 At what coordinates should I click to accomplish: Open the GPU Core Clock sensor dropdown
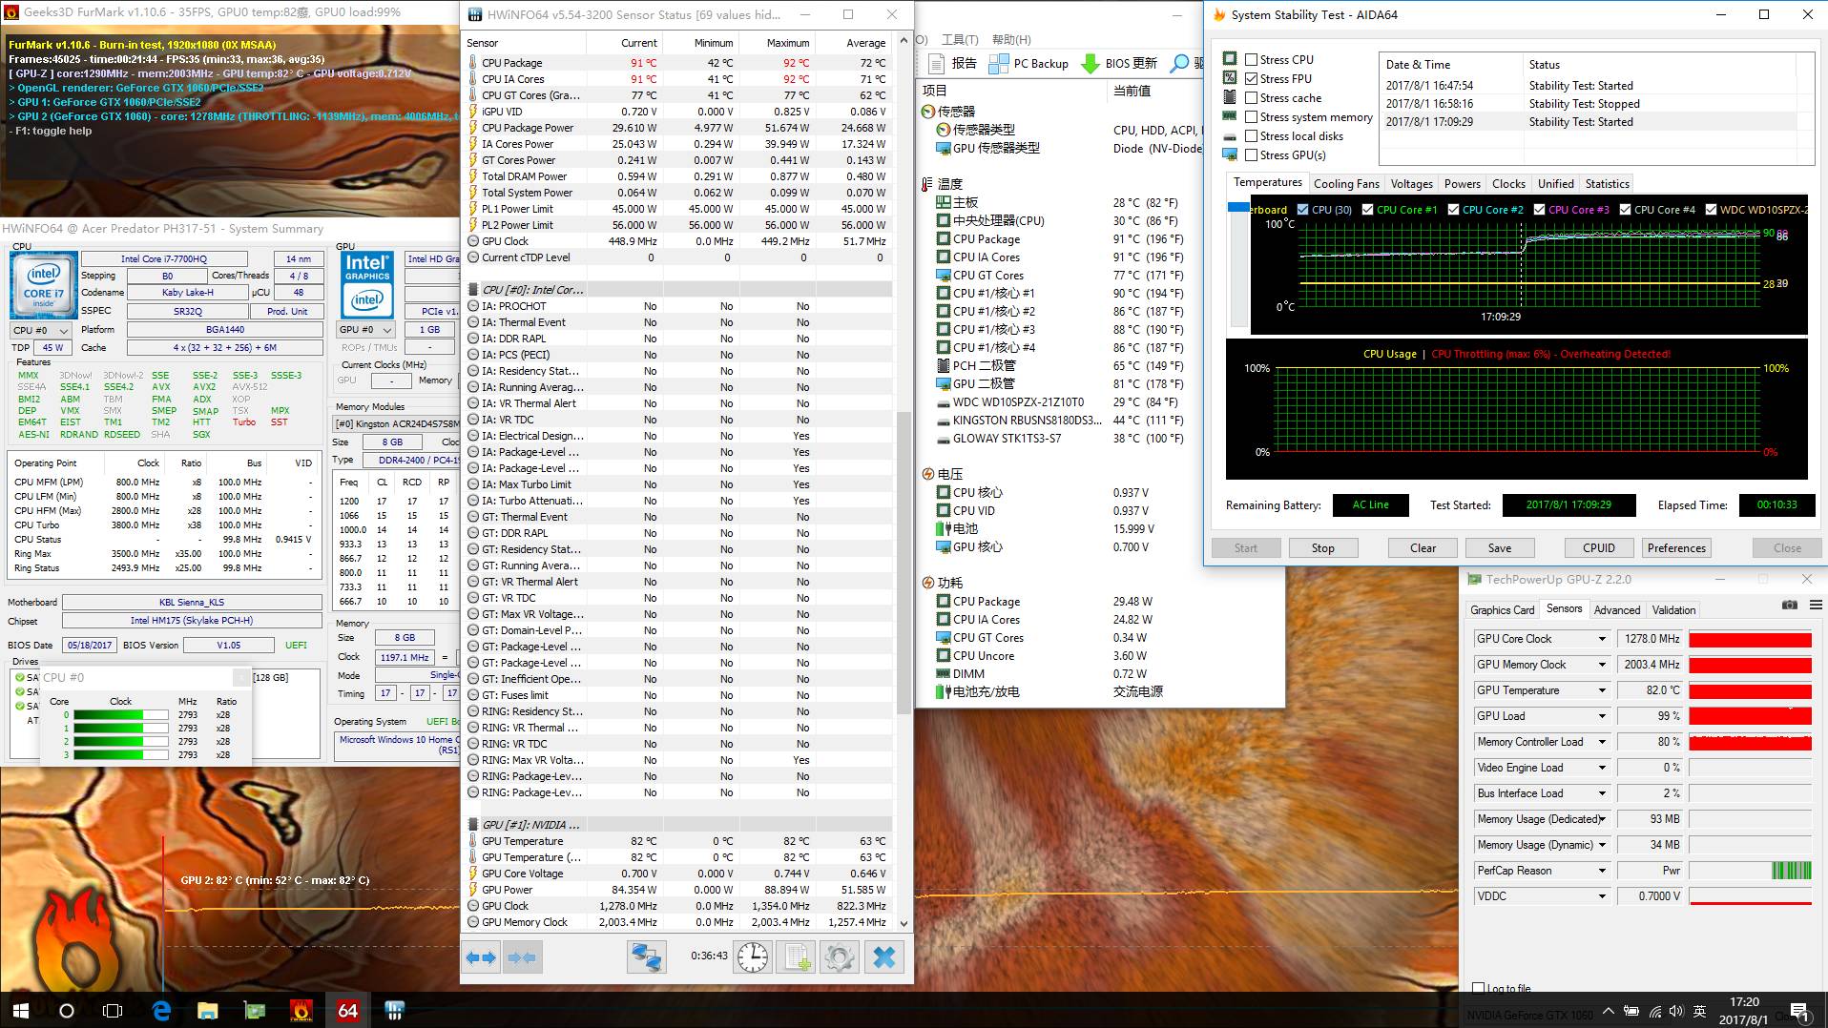pos(1602,639)
